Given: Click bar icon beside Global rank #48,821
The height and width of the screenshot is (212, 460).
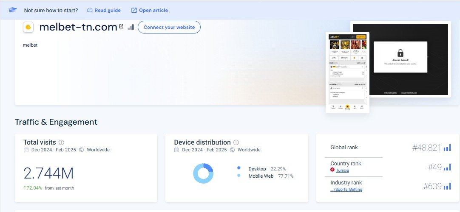Looking at the screenshot, I should [447, 148].
